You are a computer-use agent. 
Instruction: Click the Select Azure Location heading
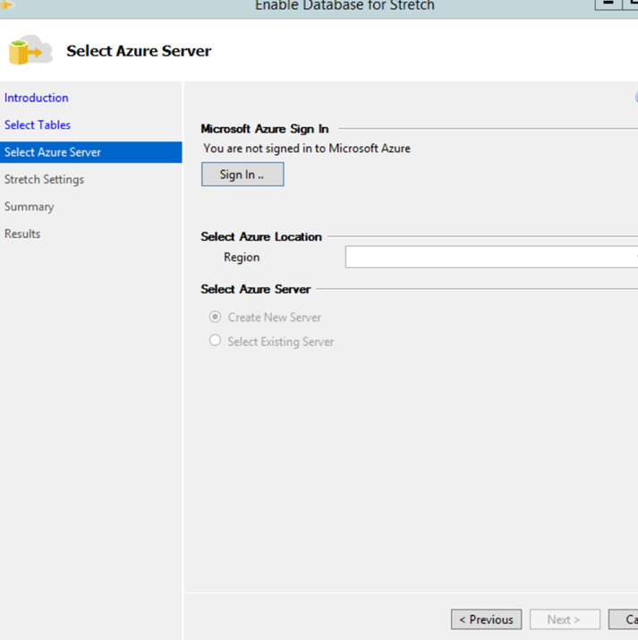(261, 236)
